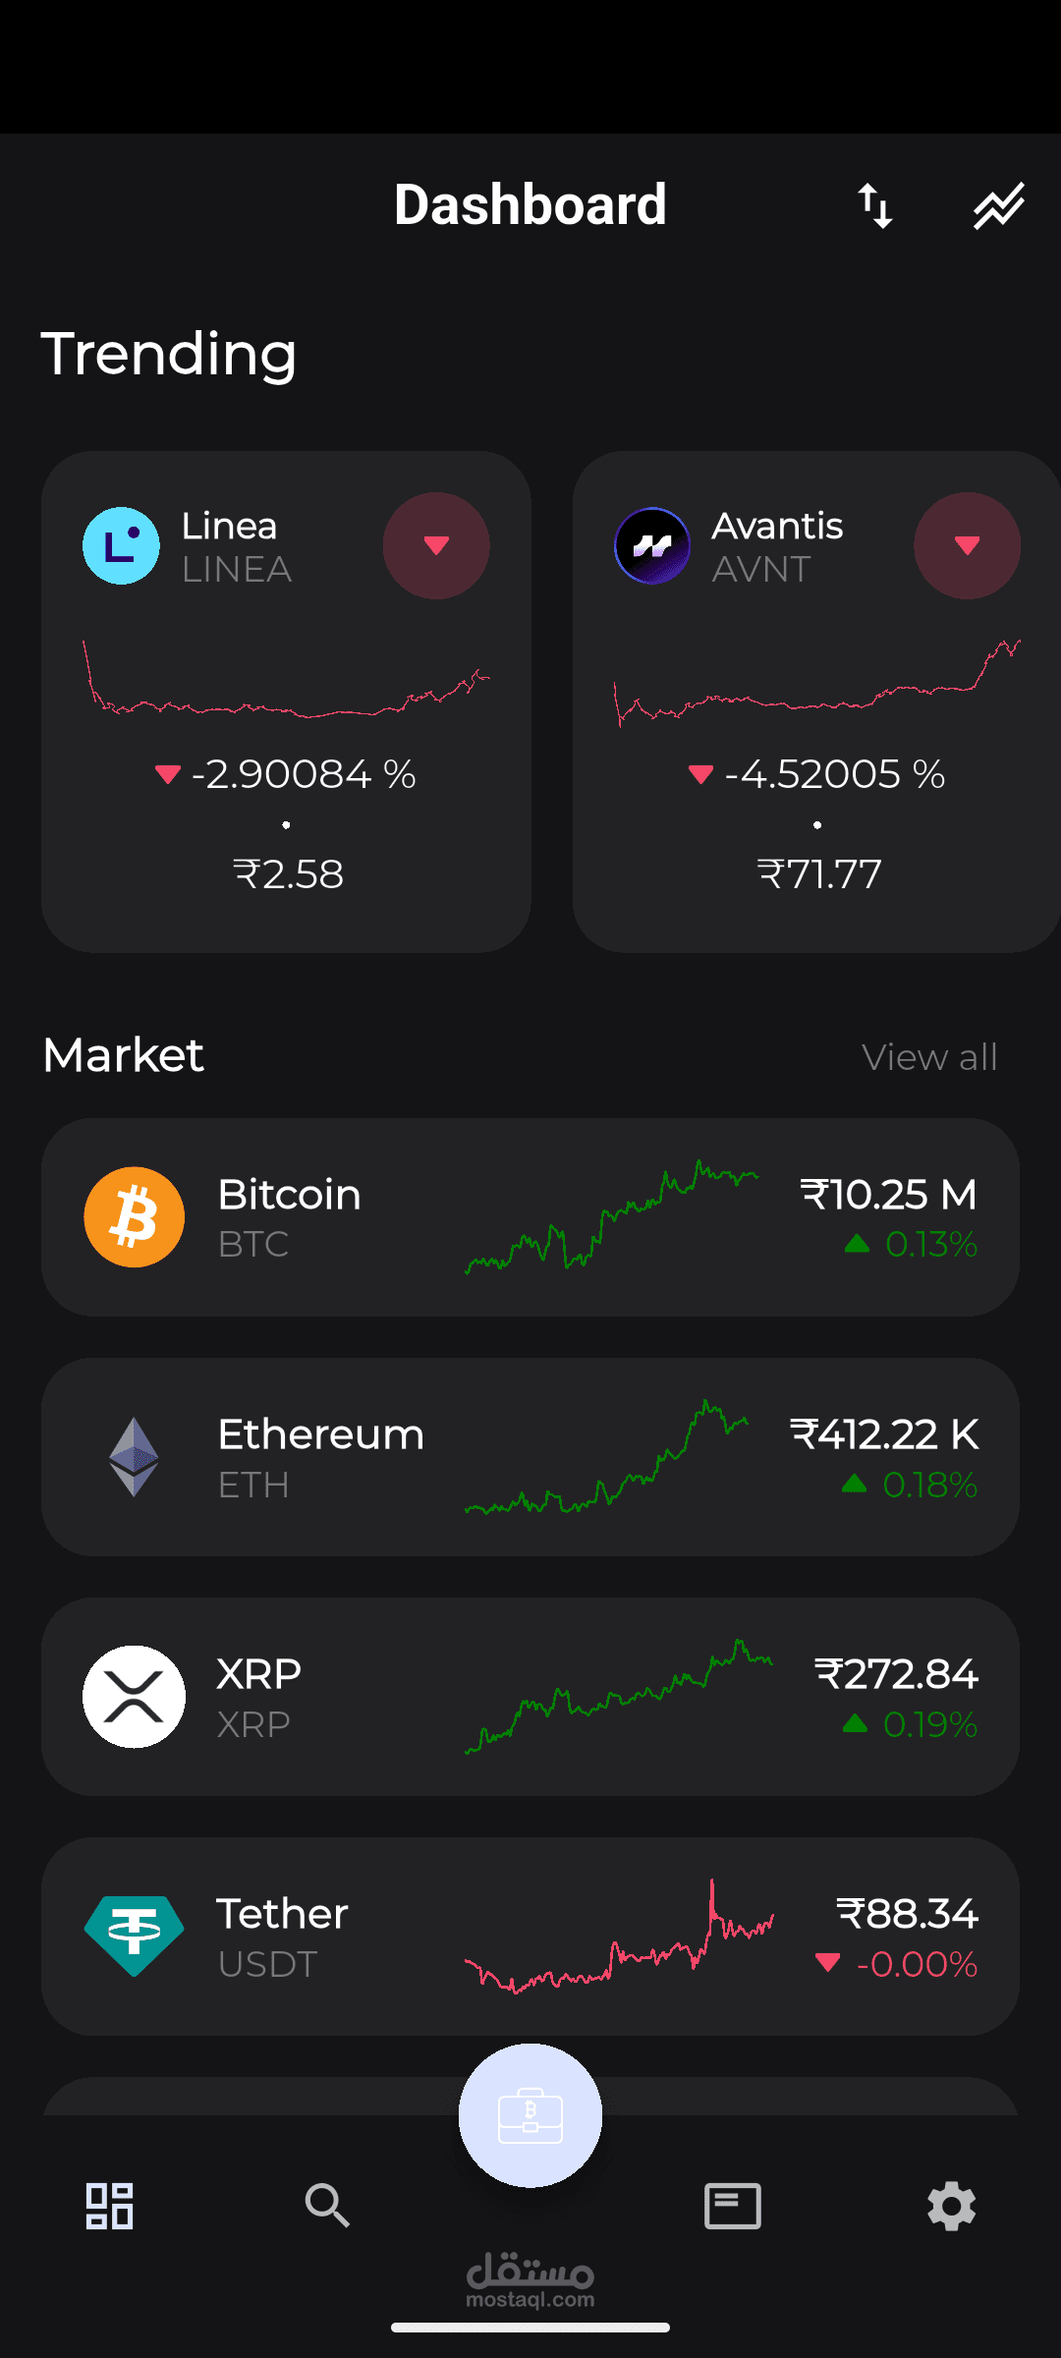The width and height of the screenshot is (1061, 2358).
Task: Select the Ethereum price ₹412.22 K
Action: [x=884, y=1434]
